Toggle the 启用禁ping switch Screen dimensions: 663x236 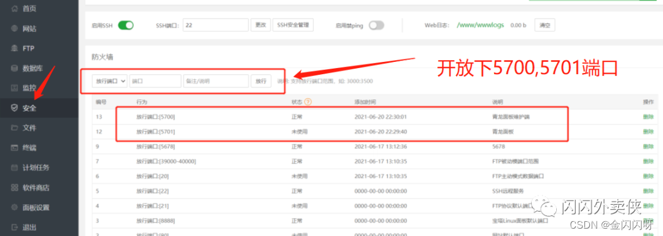click(x=376, y=25)
